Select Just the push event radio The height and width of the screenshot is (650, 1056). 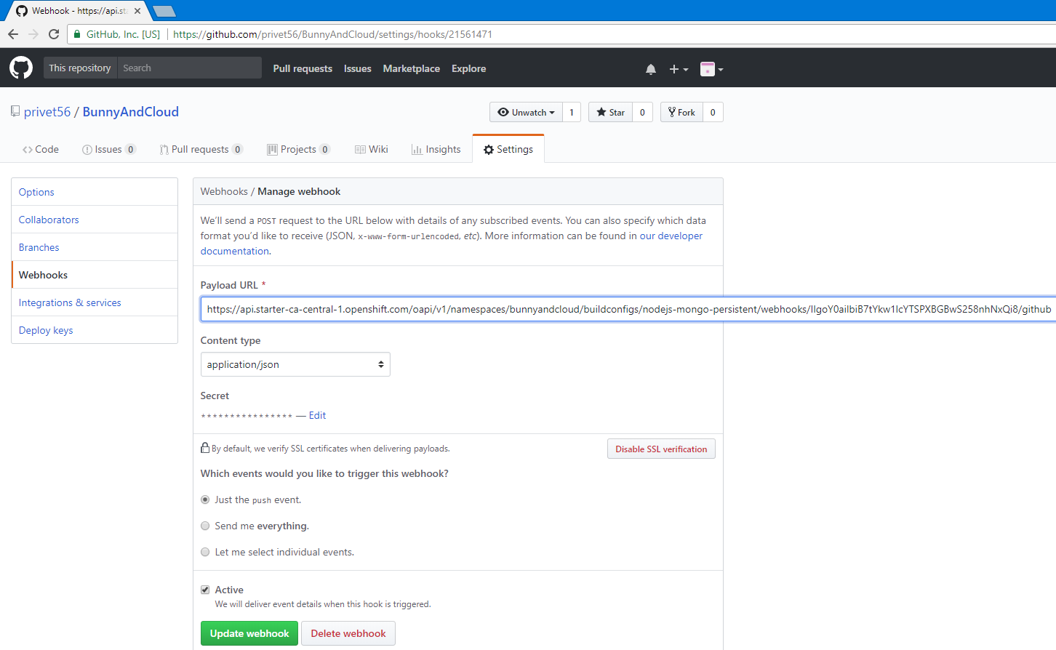205,499
